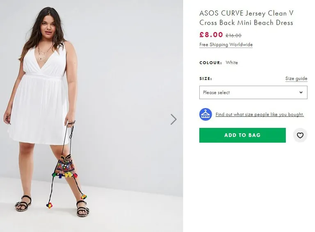Click the COLOUR label
The height and width of the screenshot is (232, 315).
(210, 63)
